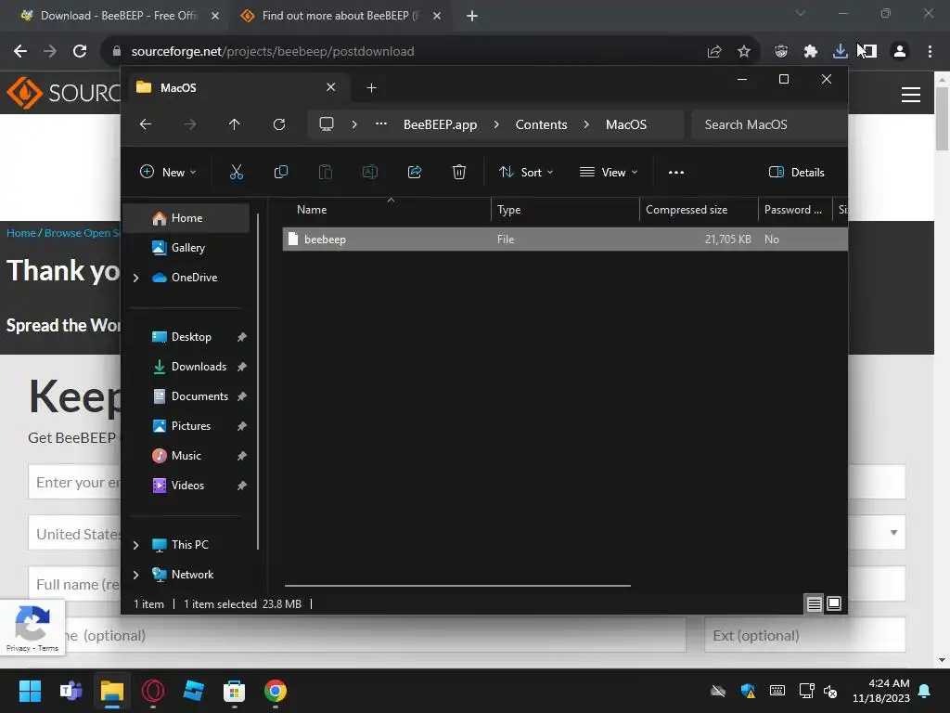Click the Search MacOS field
The height and width of the screenshot is (713, 950).
769,124
